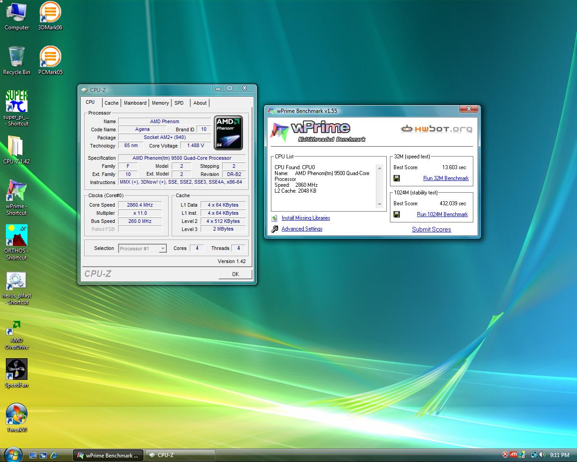Image resolution: width=577 pixels, height=462 pixels.
Task: Click the Code Name field showing Agena
Action: (142, 129)
